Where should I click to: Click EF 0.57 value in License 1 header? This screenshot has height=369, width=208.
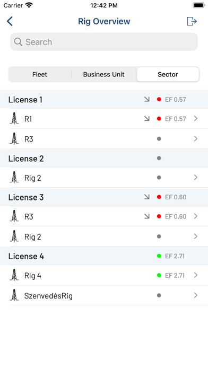tap(176, 100)
